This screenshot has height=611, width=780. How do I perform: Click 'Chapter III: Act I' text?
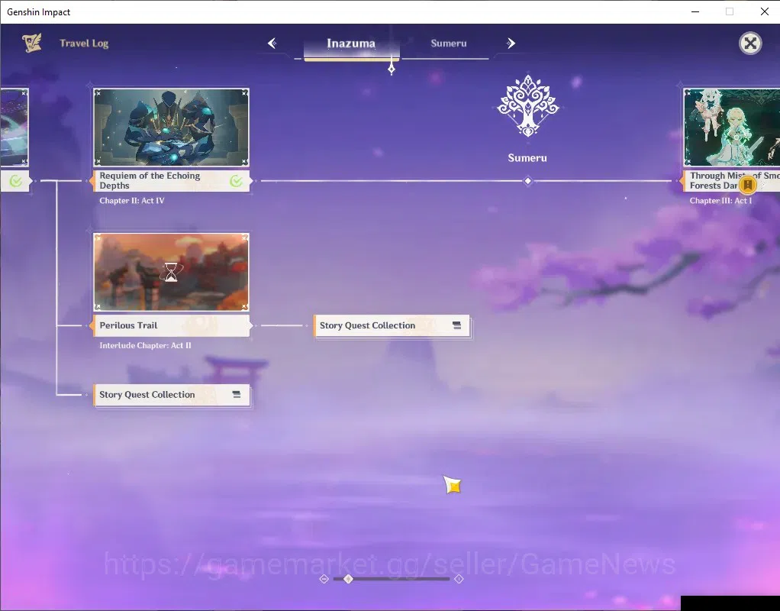coord(720,201)
